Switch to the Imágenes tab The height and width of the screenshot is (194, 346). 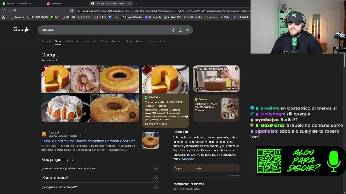[90, 41]
